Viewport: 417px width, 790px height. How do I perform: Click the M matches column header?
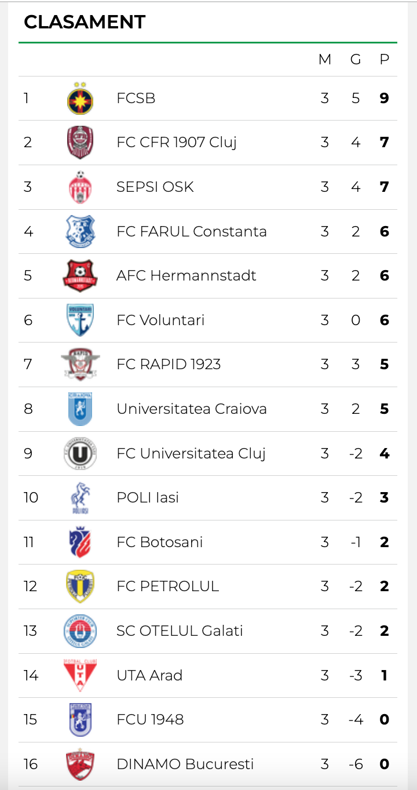click(325, 59)
